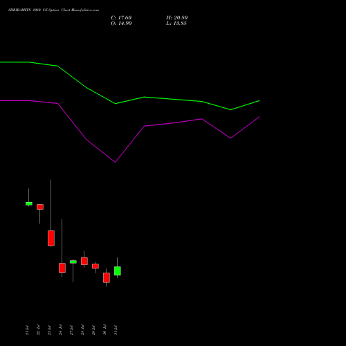Image resolution: width=346 pixels, height=346 pixels.
Task: Select the 21 Jul date label
Action: 27,330
